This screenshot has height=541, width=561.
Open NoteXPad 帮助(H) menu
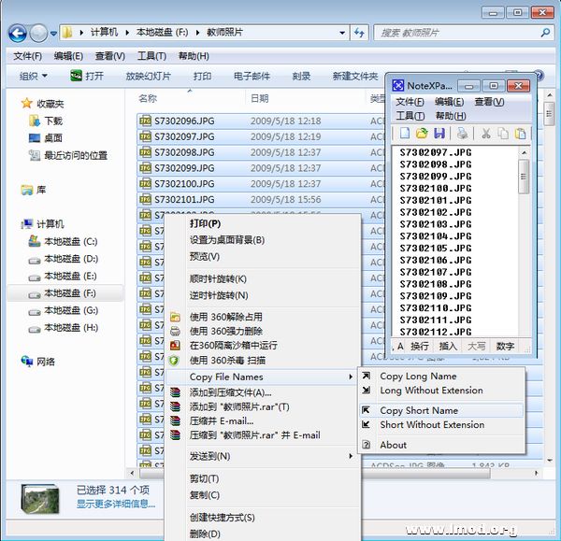pos(451,116)
